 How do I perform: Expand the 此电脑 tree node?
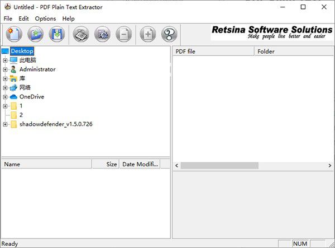pos(5,60)
